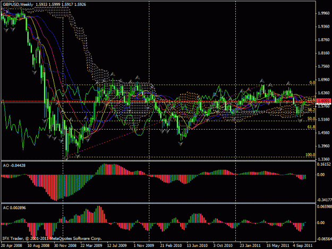Viewport: 332px width, 249px height.
Task: Click the Fibonacci 38.2 level label
Action: point(311,110)
